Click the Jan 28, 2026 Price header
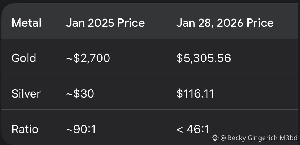 (x=225, y=23)
